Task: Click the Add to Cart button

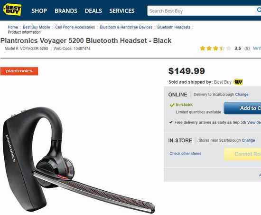Action: pos(242,108)
